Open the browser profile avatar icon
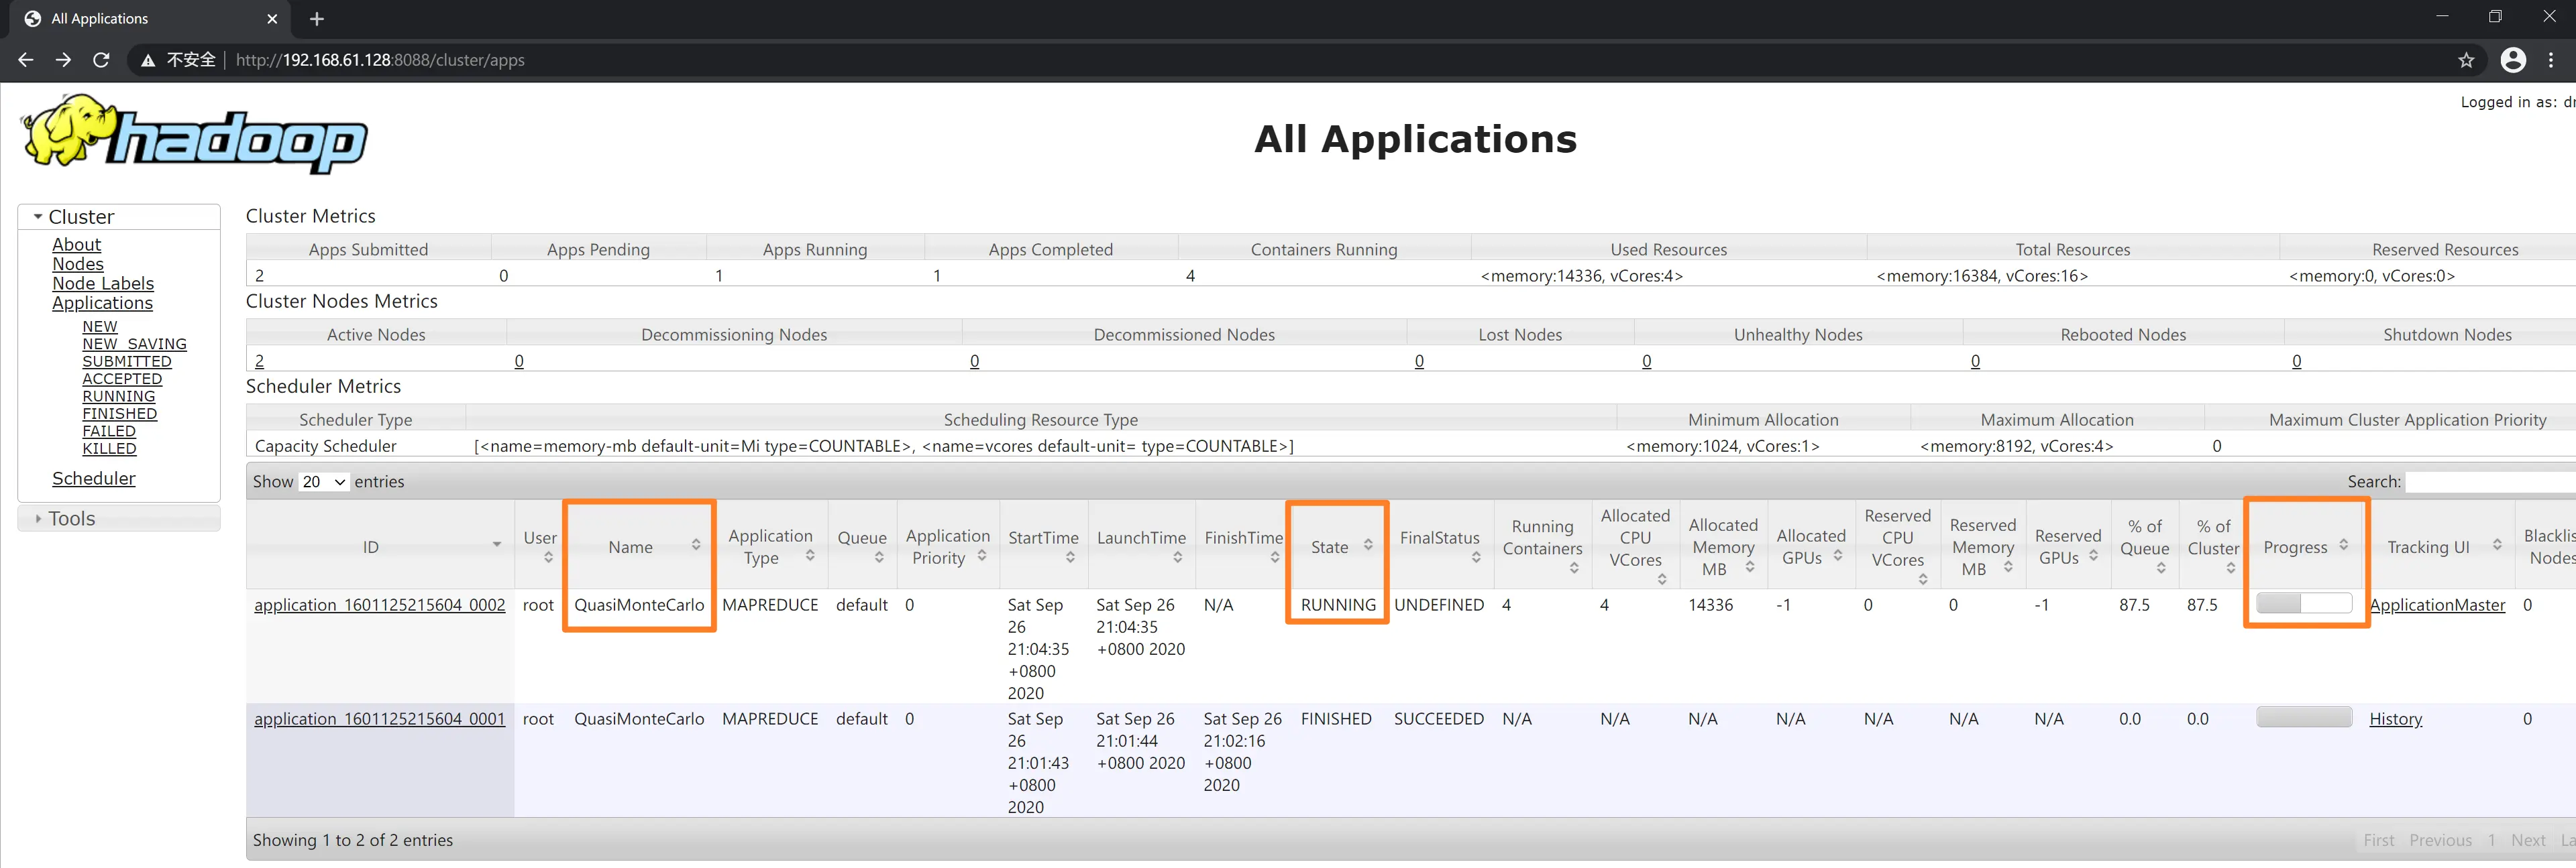 point(2512,60)
